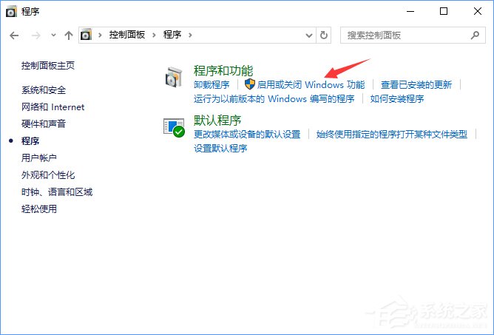Click 运行为以前版本的 Windows 编写的程序

(x=274, y=99)
